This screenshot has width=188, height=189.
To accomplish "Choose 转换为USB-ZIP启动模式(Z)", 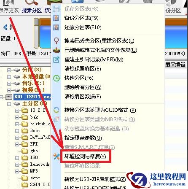I will pos(95,179).
